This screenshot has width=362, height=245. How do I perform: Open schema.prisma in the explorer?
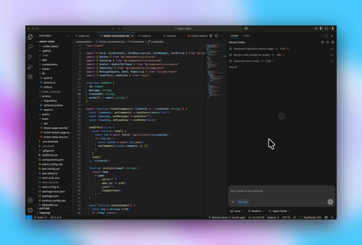coord(53,105)
